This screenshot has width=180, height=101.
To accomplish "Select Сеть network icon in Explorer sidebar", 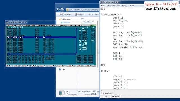I will coord(60,69).
